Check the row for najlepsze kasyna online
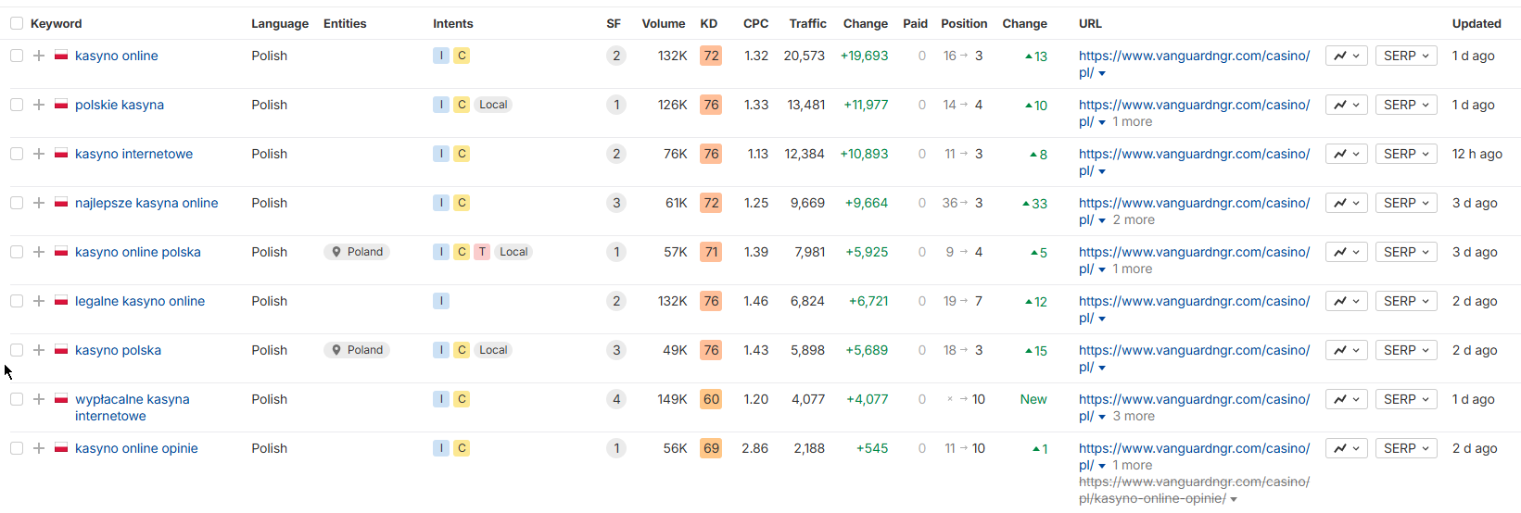The width and height of the screenshot is (1521, 513). (17, 203)
